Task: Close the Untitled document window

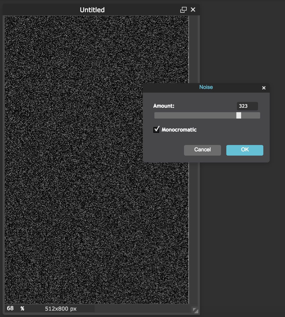Action: click(x=193, y=10)
